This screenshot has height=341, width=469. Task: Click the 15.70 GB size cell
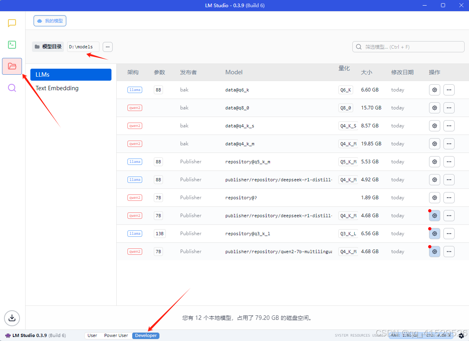(371, 108)
